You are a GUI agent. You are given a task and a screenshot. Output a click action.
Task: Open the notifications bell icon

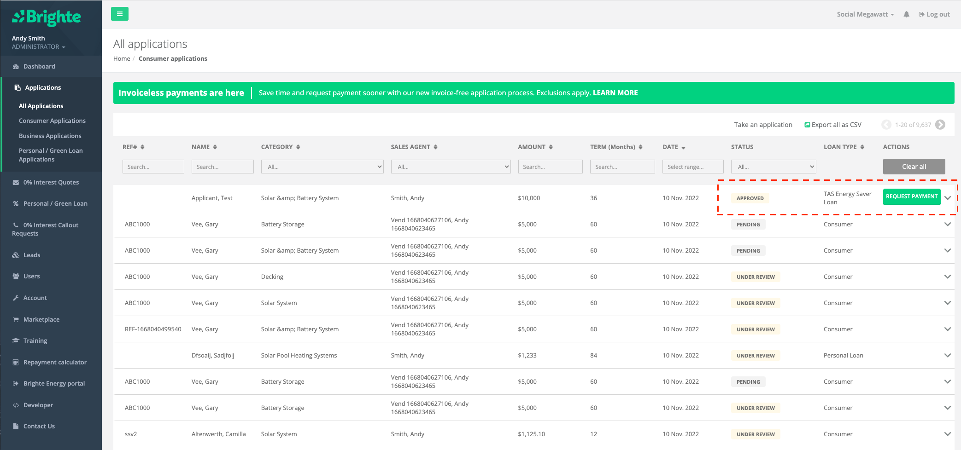(x=906, y=14)
